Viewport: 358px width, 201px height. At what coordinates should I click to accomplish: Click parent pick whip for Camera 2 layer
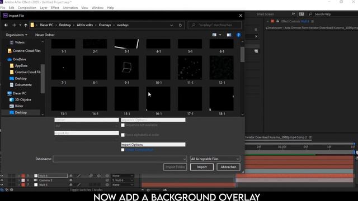(107, 180)
